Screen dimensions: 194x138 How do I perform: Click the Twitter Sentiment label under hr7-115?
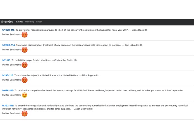[11, 65]
